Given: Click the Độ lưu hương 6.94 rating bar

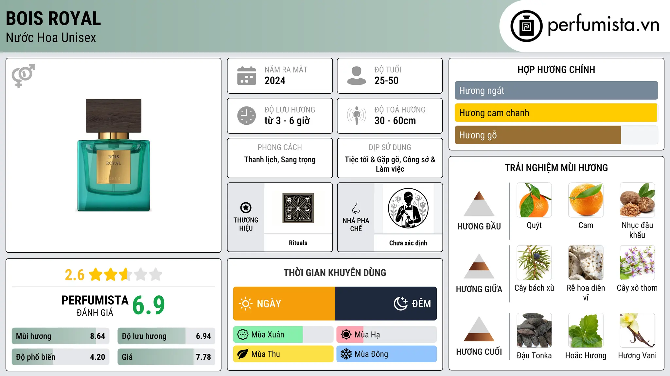Looking at the screenshot, I should tap(166, 336).
